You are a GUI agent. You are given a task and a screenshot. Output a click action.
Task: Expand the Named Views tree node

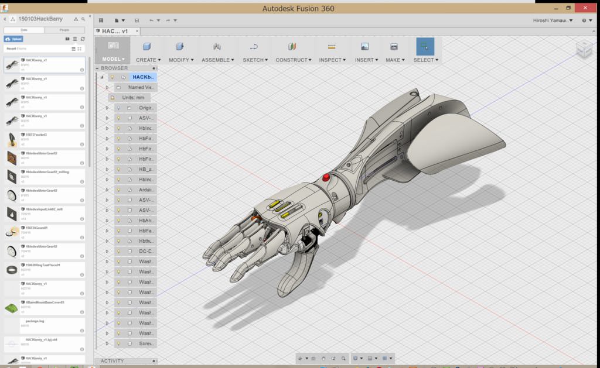107,87
